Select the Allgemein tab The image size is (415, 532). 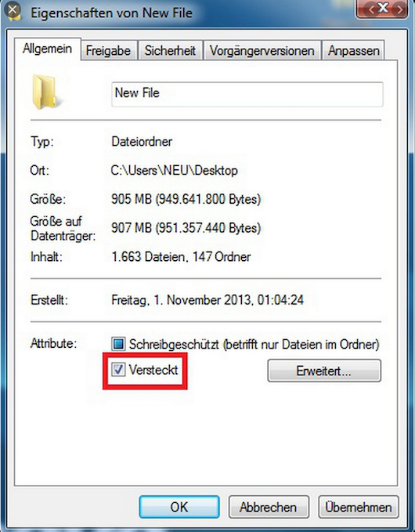point(47,49)
